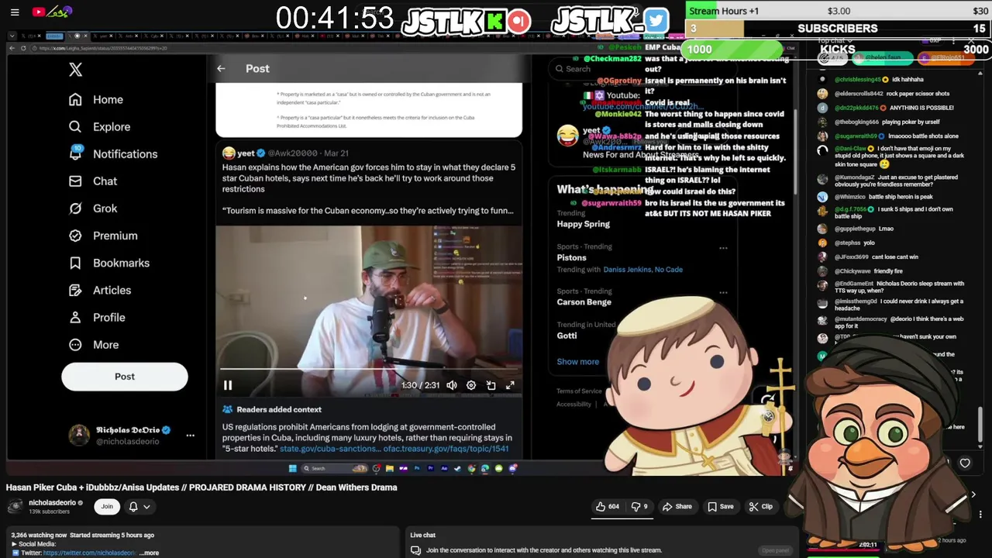Dislike the video with thumbs down
992x558 pixels.
(639, 507)
